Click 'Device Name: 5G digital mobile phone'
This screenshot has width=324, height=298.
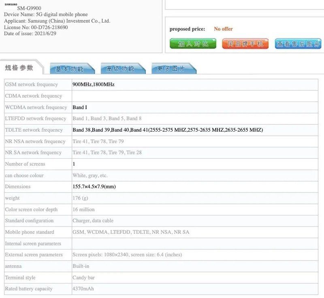[46, 15]
